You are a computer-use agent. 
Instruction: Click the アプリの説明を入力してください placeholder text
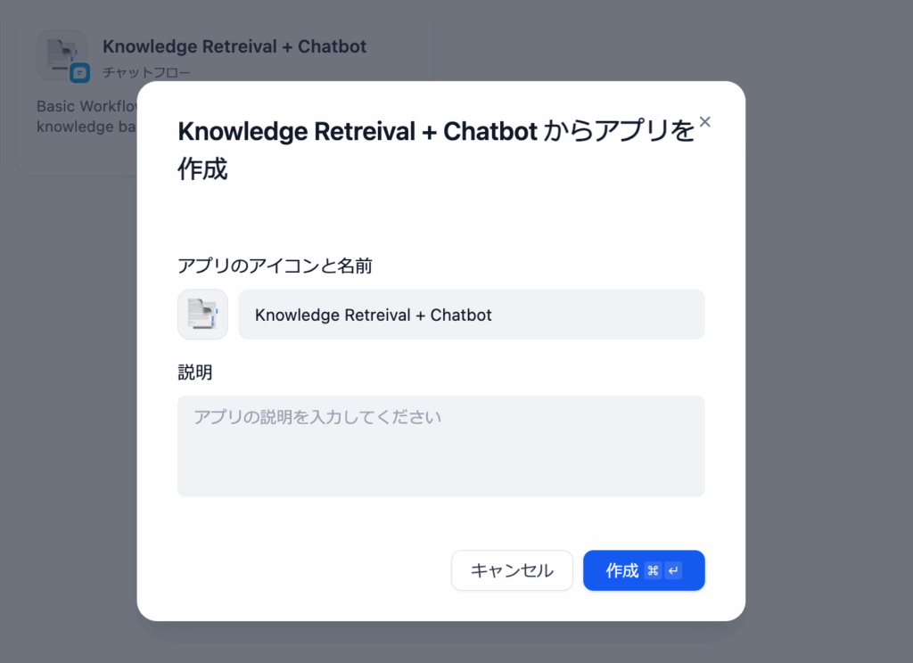point(317,417)
